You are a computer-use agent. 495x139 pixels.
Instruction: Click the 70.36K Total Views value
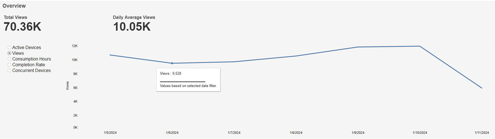22,27
